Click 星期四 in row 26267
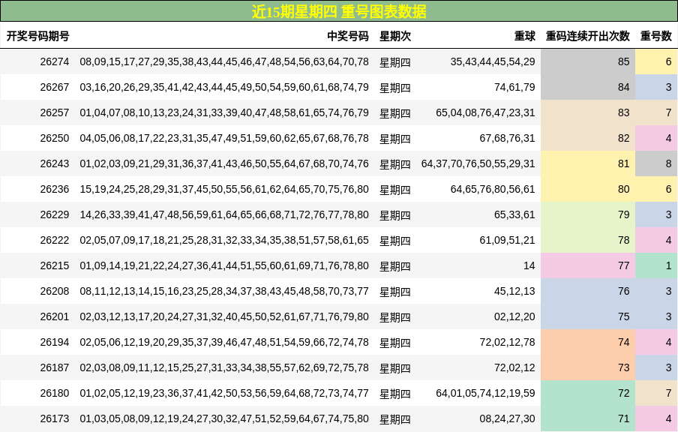The height and width of the screenshot is (432, 678). click(x=395, y=88)
